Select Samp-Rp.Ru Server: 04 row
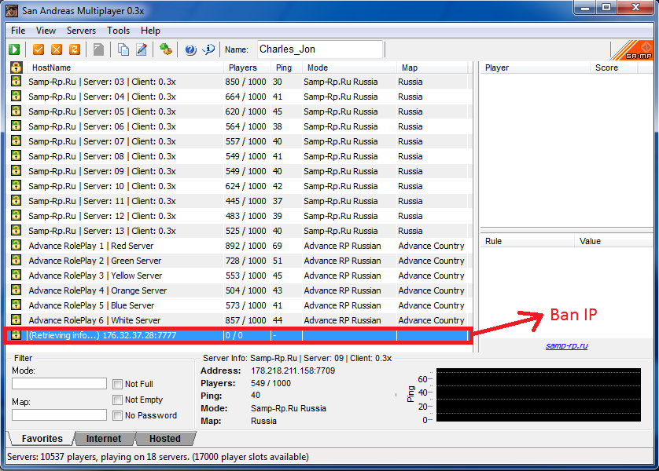This screenshot has width=659, height=471. tap(237, 97)
